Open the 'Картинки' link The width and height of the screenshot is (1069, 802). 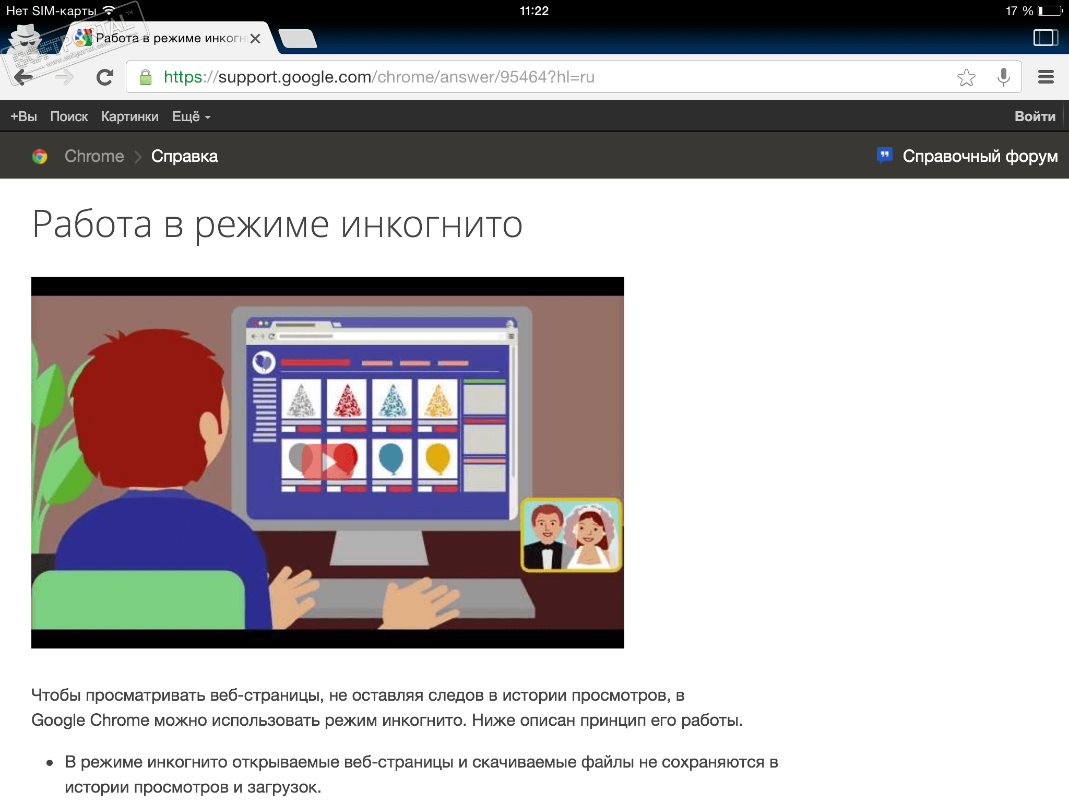[129, 116]
